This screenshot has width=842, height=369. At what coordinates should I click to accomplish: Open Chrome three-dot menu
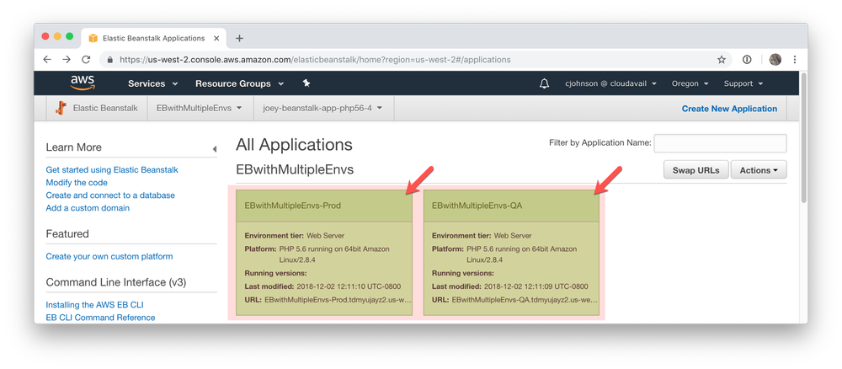click(x=795, y=60)
